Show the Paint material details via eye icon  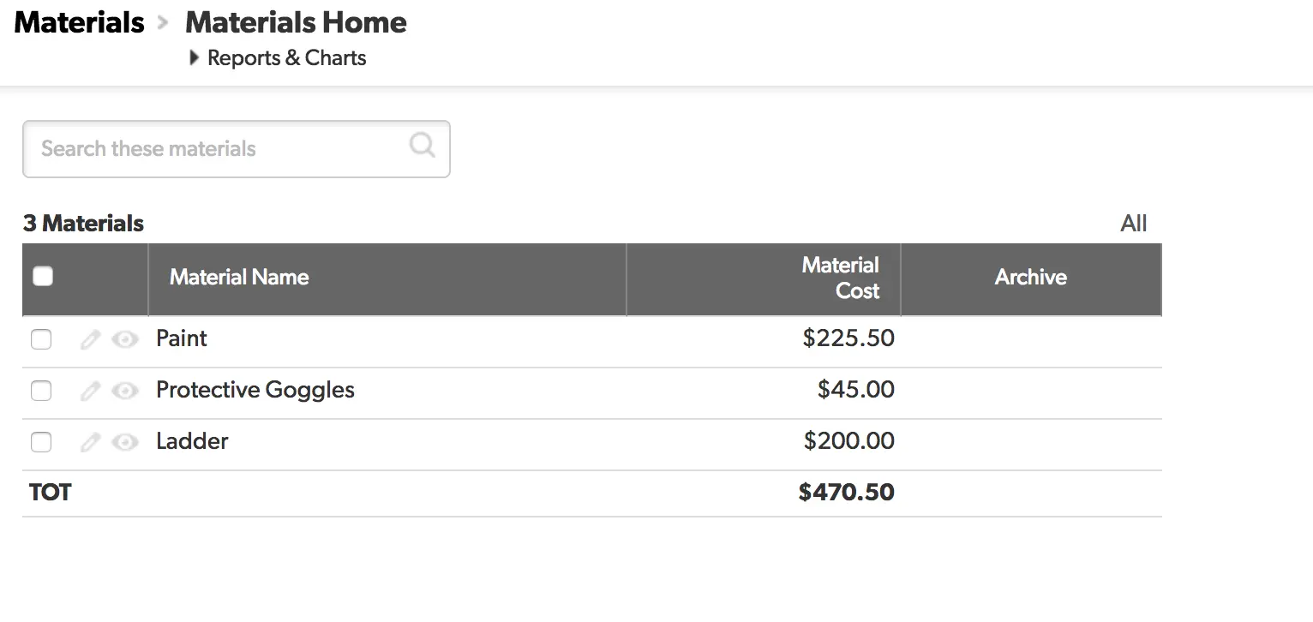(x=125, y=339)
